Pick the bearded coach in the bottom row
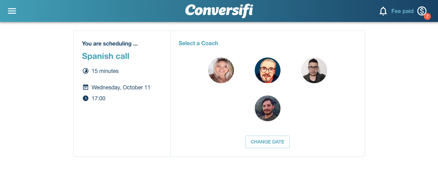 click(x=267, y=108)
